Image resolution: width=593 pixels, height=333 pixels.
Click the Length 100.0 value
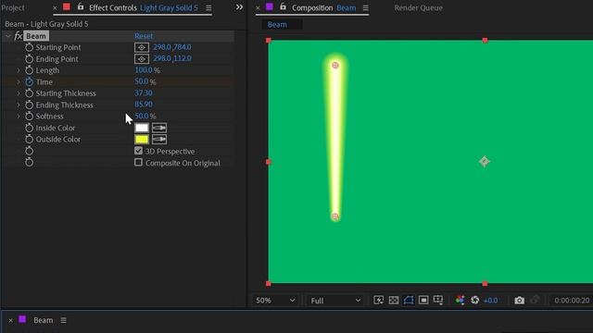pyautogui.click(x=144, y=70)
